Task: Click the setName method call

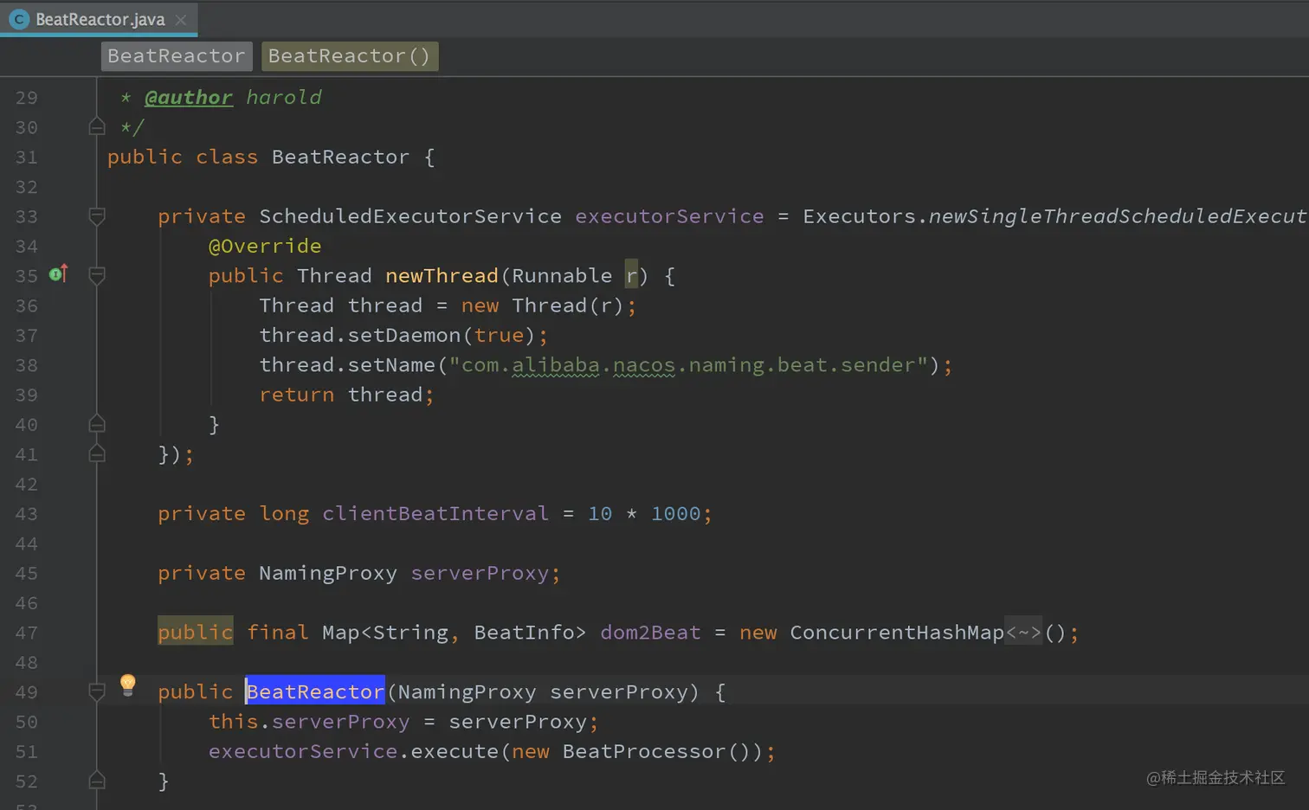Action: (391, 365)
